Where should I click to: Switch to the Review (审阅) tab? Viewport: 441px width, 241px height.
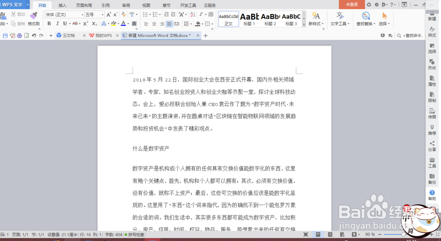click(x=126, y=5)
